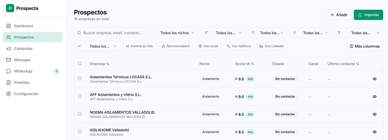Open the Mensajes section
Image resolution: width=388 pixels, height=140 pixels.
coord(33,60)
